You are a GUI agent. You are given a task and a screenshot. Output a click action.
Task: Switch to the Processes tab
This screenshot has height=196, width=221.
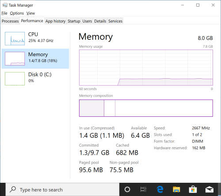[10, 21]
